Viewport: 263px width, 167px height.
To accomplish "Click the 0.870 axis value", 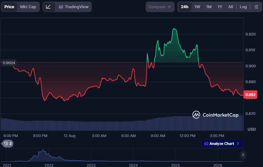I will pos(250,114).
